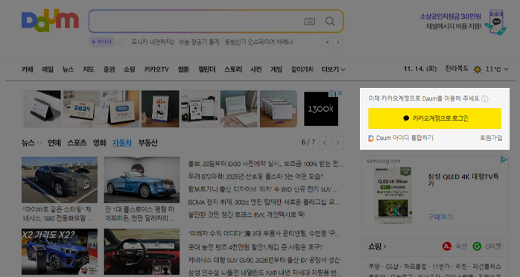Open 뉴스 in the service menu
Viewport: 520px width, 277px height.
(x=68, y=69)
